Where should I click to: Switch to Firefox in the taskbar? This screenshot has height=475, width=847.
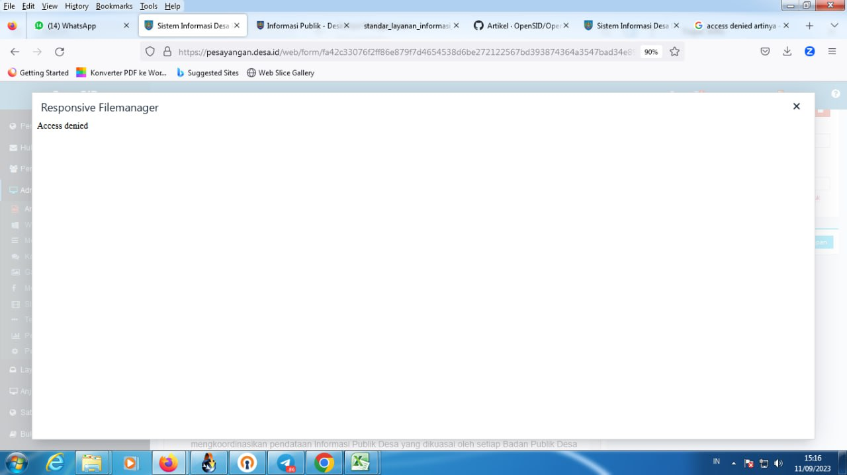169,463
